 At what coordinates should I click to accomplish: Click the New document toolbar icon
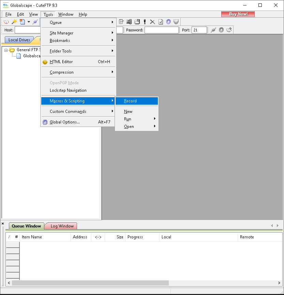(x=23, y=22)
